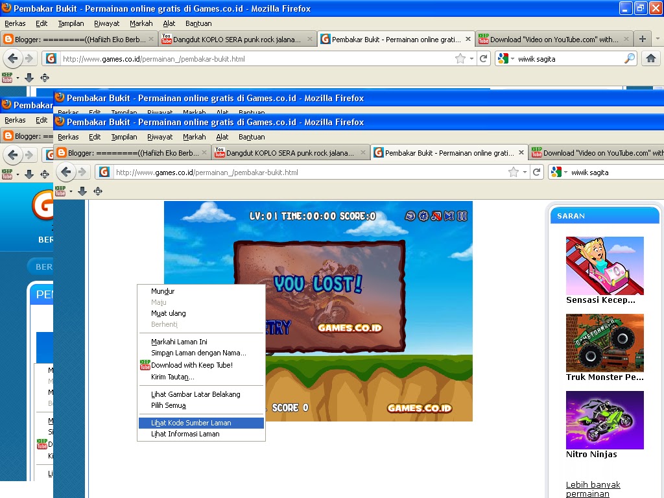Click the Nitro Ninjas motorcycle thumbnail
The height and width of the screenshot is (498, 664).
point(605,420)
